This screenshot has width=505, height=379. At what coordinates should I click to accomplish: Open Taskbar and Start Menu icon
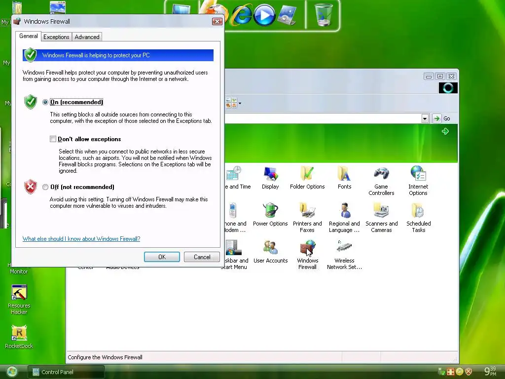(x=235, y=255)
